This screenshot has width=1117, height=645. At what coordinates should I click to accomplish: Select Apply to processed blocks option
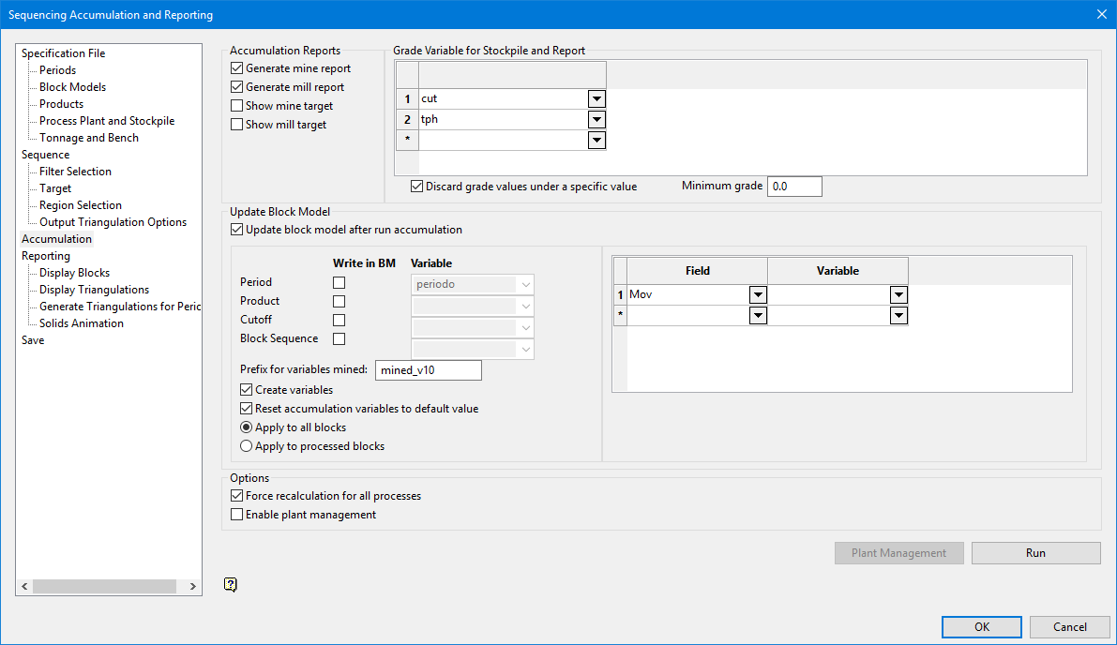coord(247,446)
